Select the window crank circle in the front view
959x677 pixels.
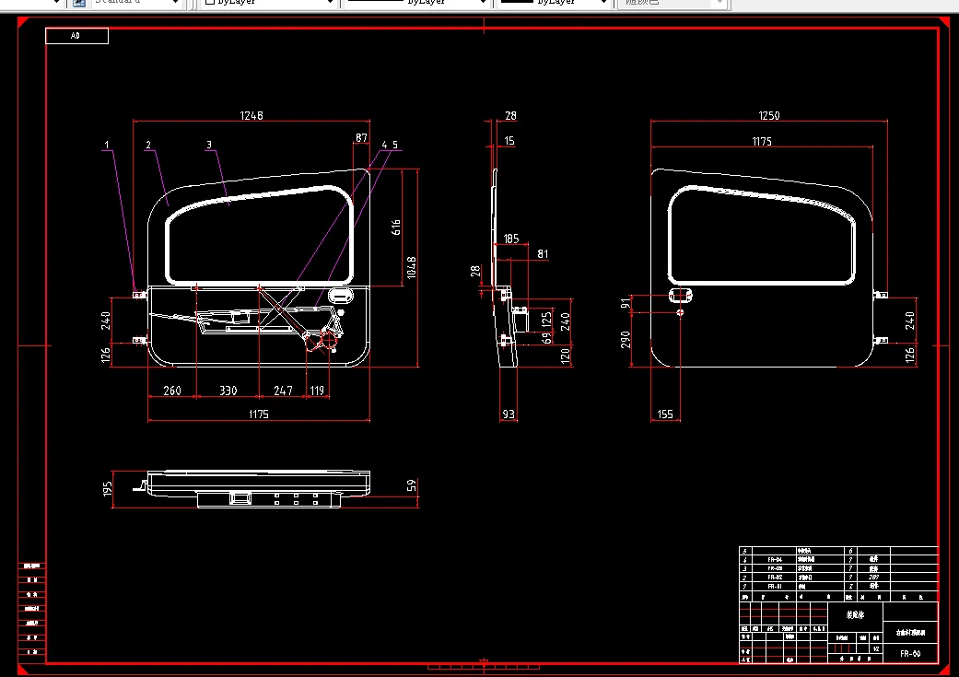(329, 340)
